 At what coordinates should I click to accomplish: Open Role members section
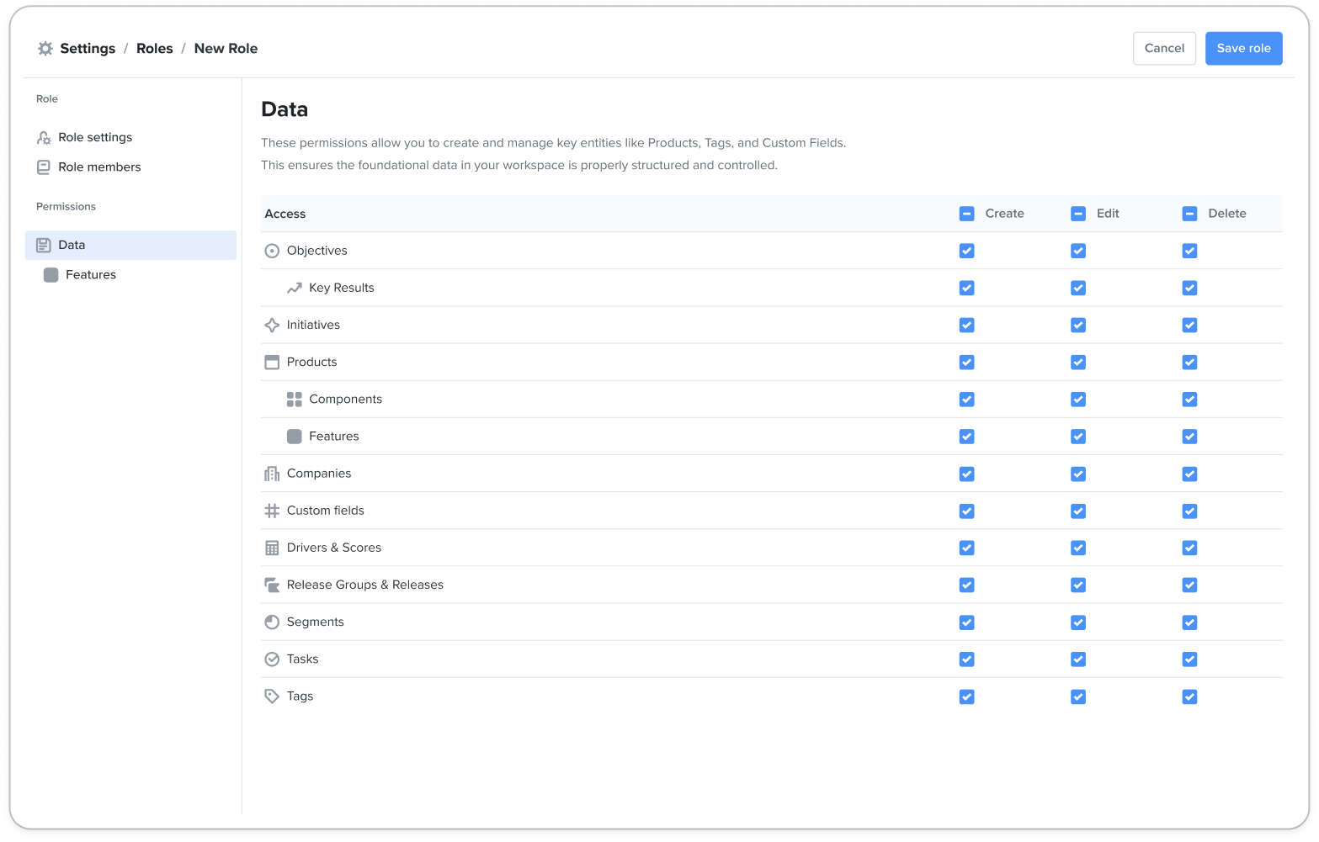pyautogui.click(x=99, y=167)
